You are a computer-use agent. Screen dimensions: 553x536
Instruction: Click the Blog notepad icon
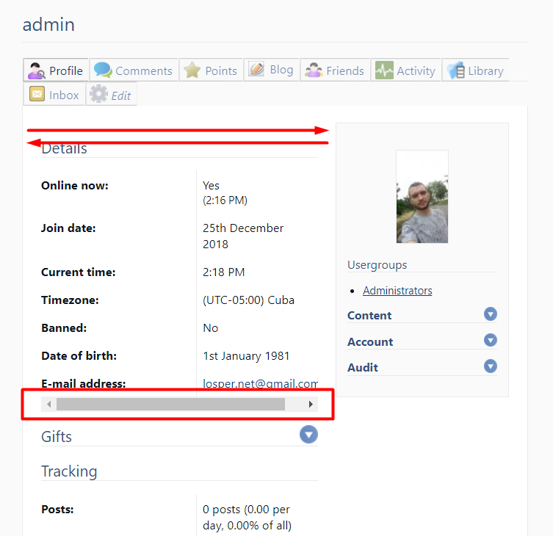tap(256, 70)
